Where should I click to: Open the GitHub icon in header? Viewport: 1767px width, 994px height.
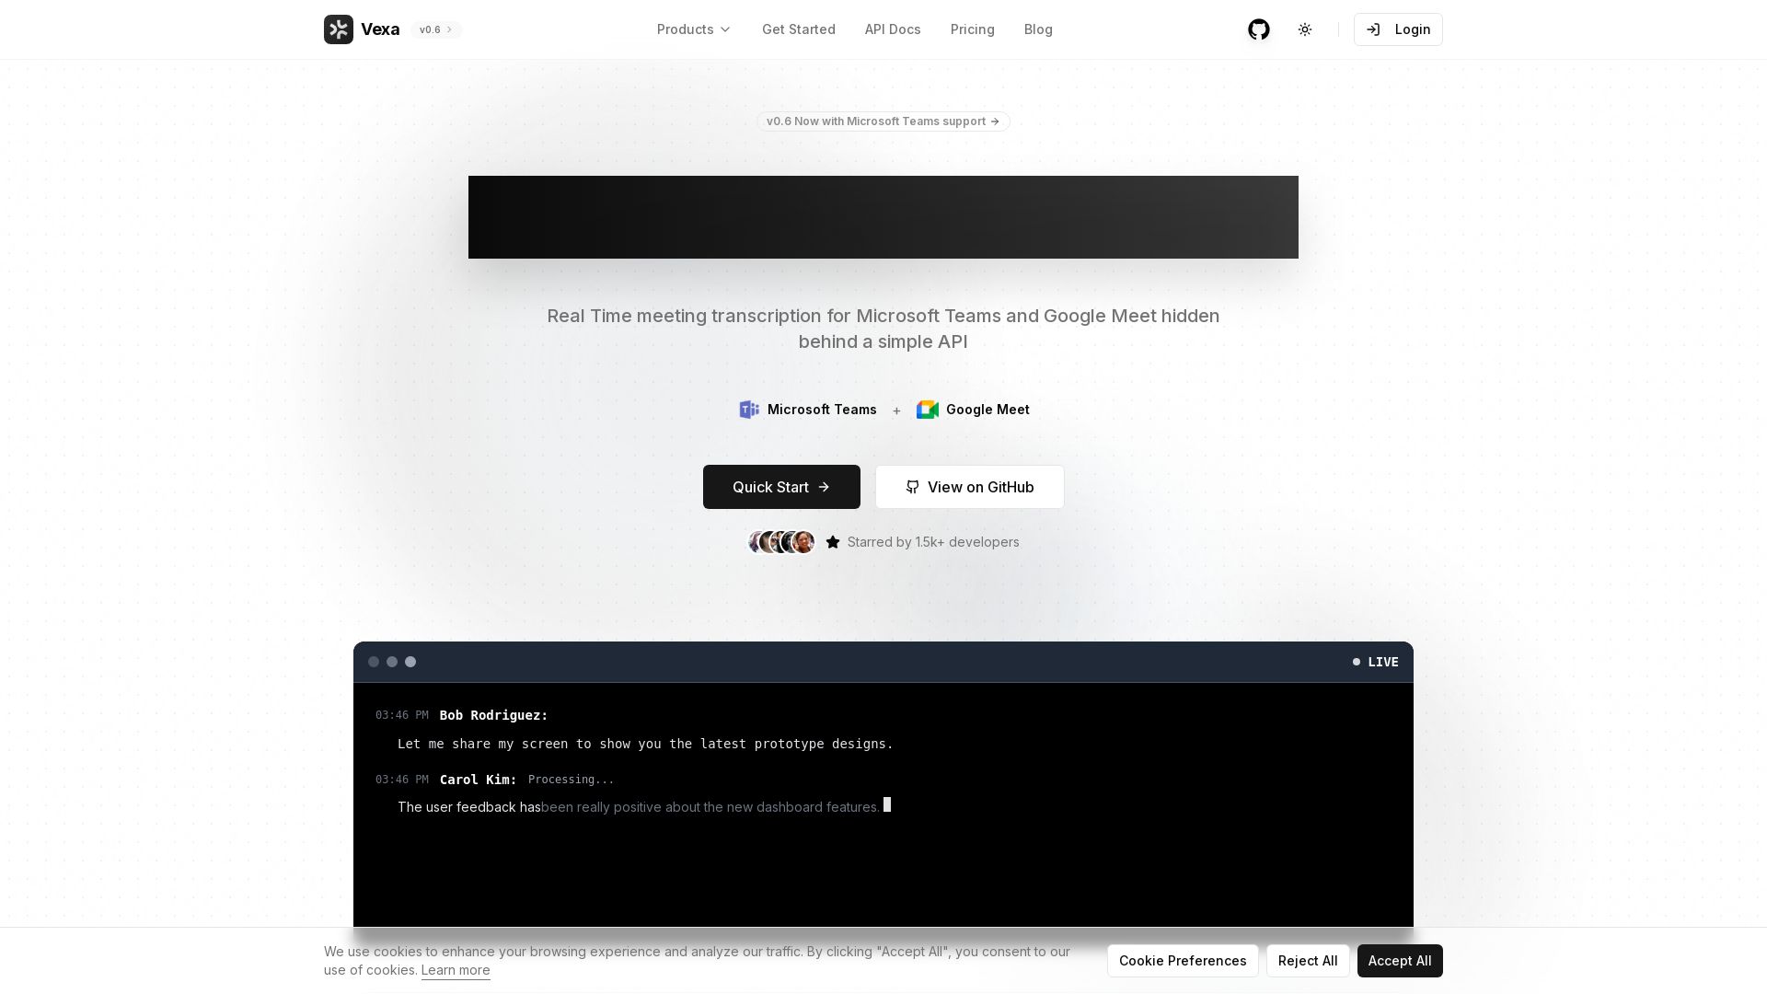click(1259, 29)
